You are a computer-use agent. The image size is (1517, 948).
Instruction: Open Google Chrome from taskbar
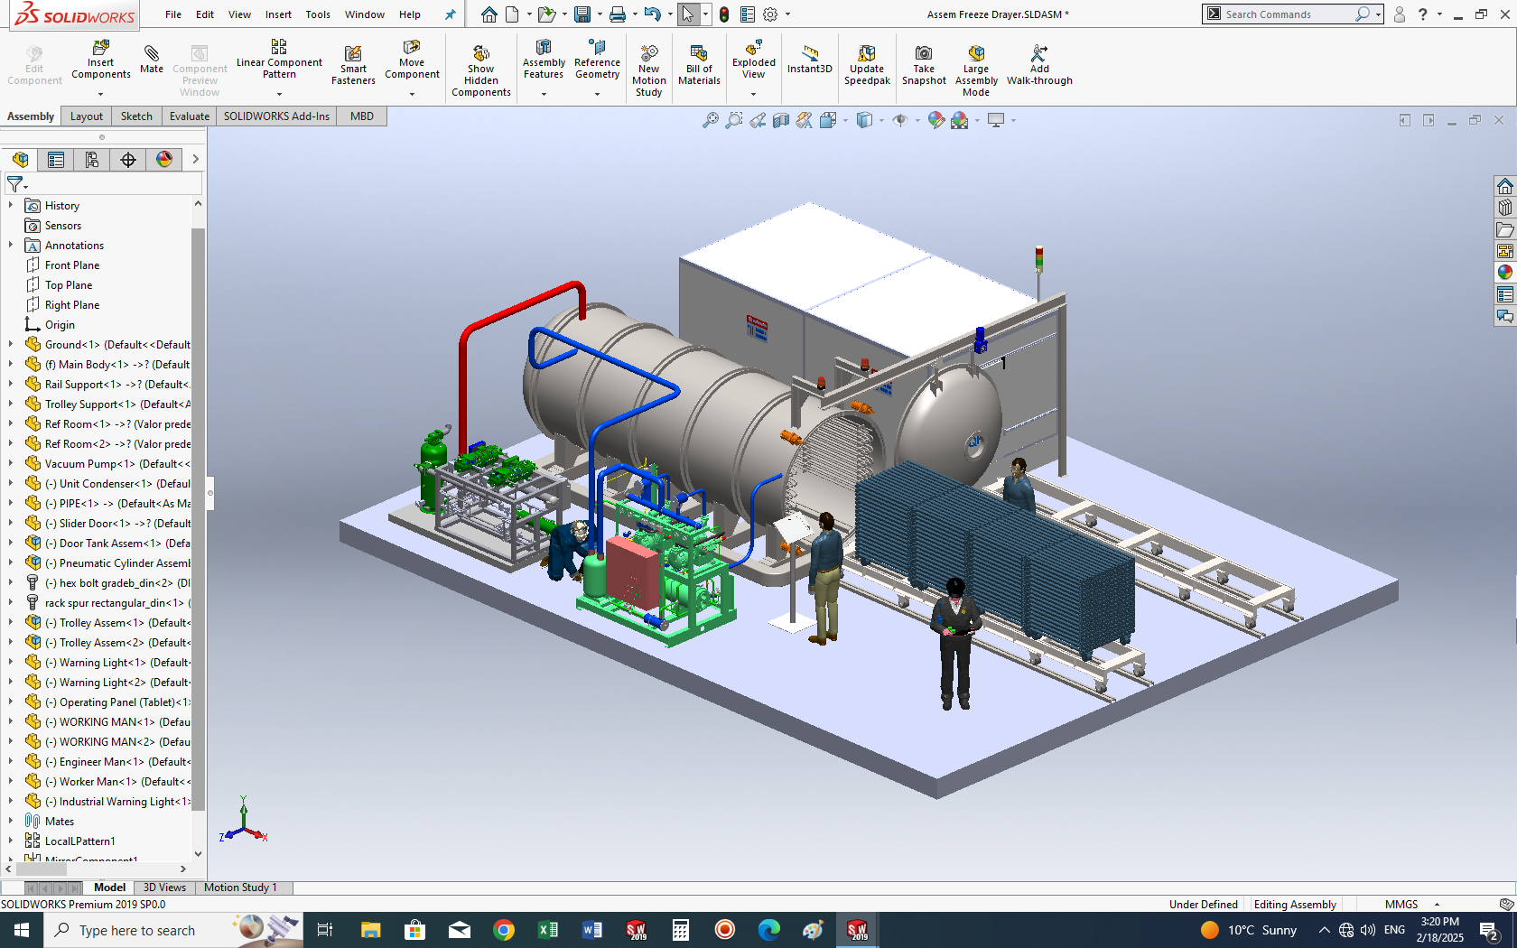[x=504, y=930]
